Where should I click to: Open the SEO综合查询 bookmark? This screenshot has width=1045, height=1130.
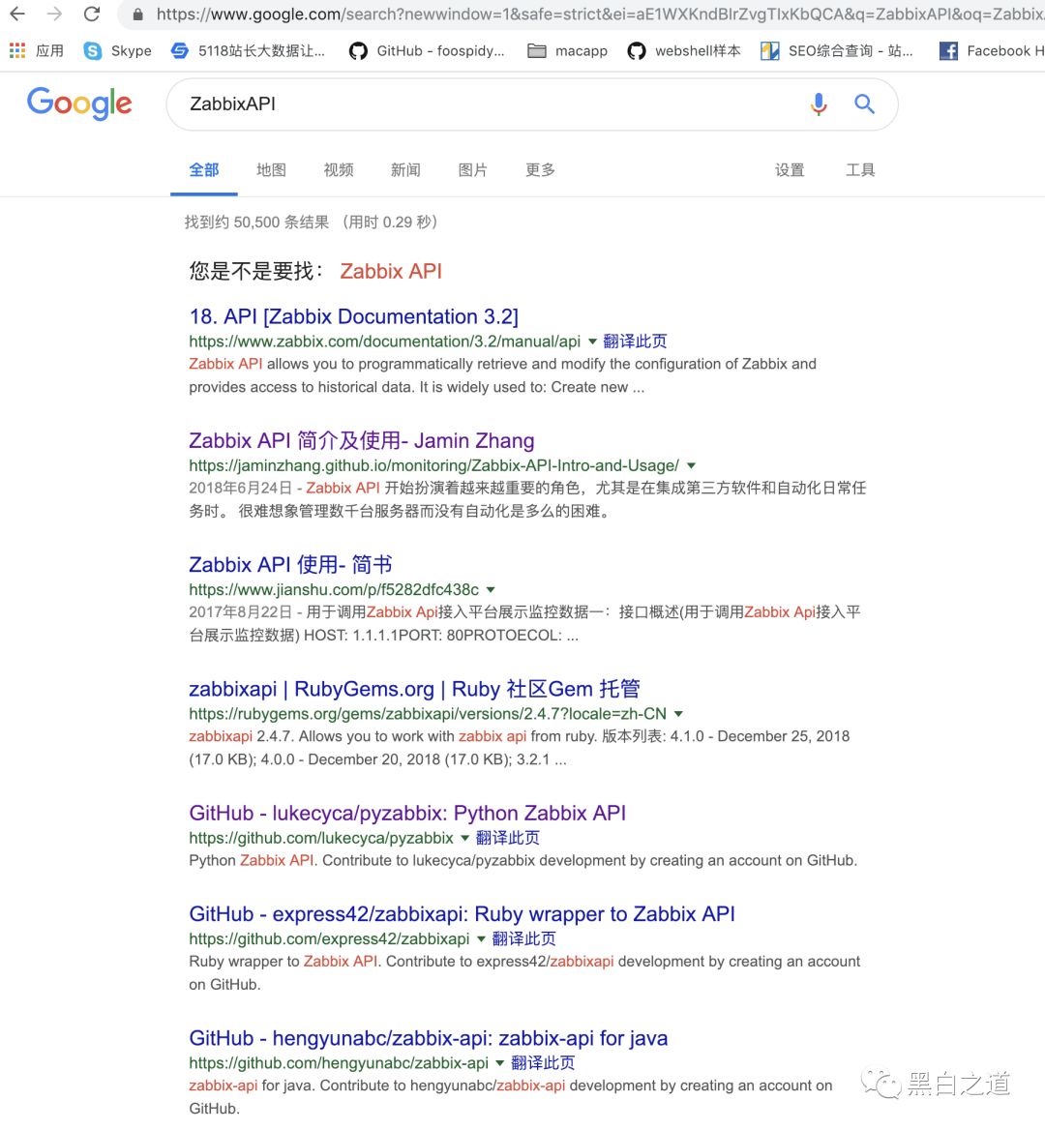(x=837, y=50)
